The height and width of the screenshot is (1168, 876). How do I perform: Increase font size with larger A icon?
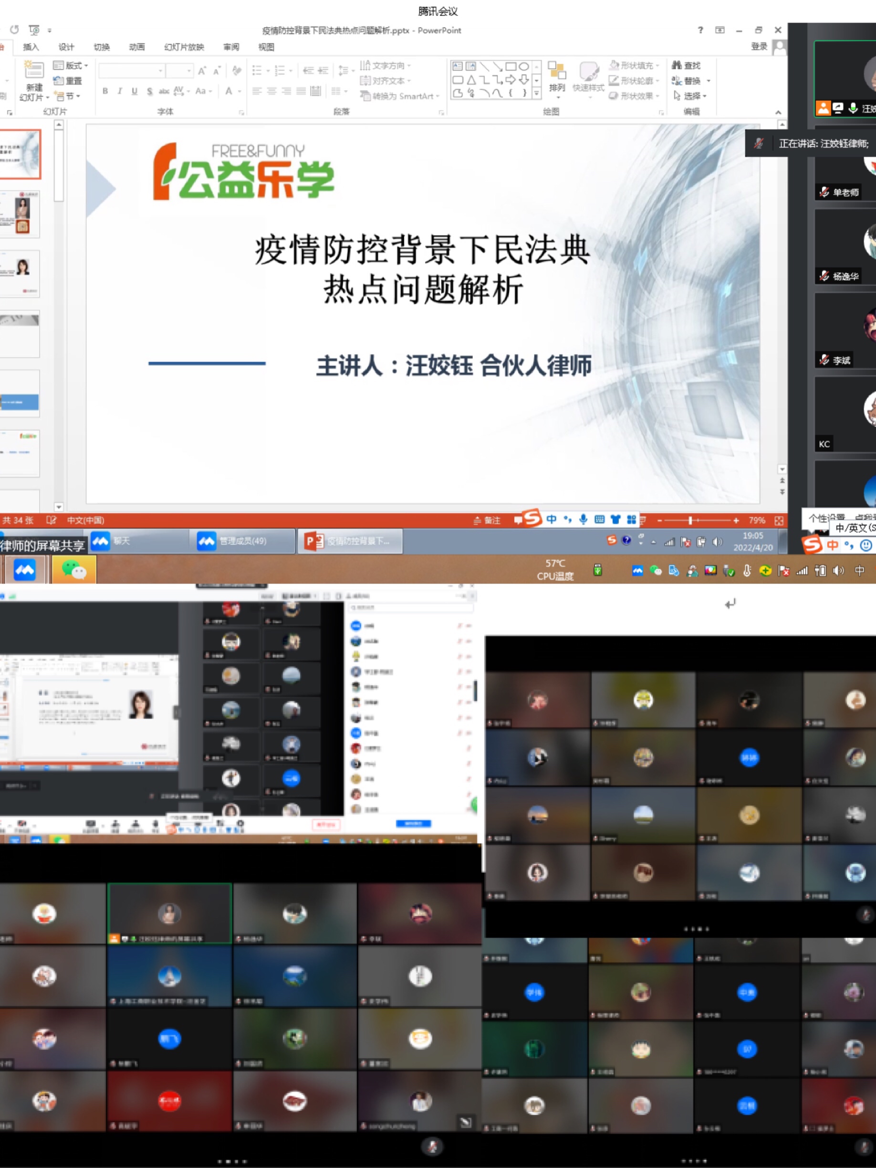pos(202,70)
